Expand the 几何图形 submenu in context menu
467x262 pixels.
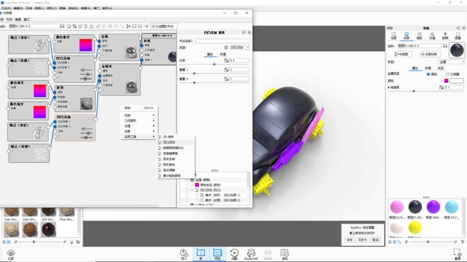[x=139, y=121]
